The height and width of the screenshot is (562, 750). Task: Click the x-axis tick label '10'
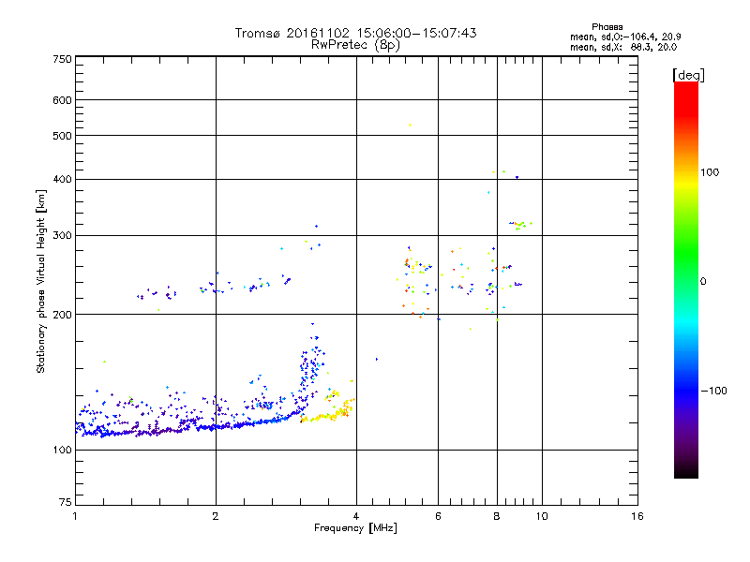(x=542, y=516)
